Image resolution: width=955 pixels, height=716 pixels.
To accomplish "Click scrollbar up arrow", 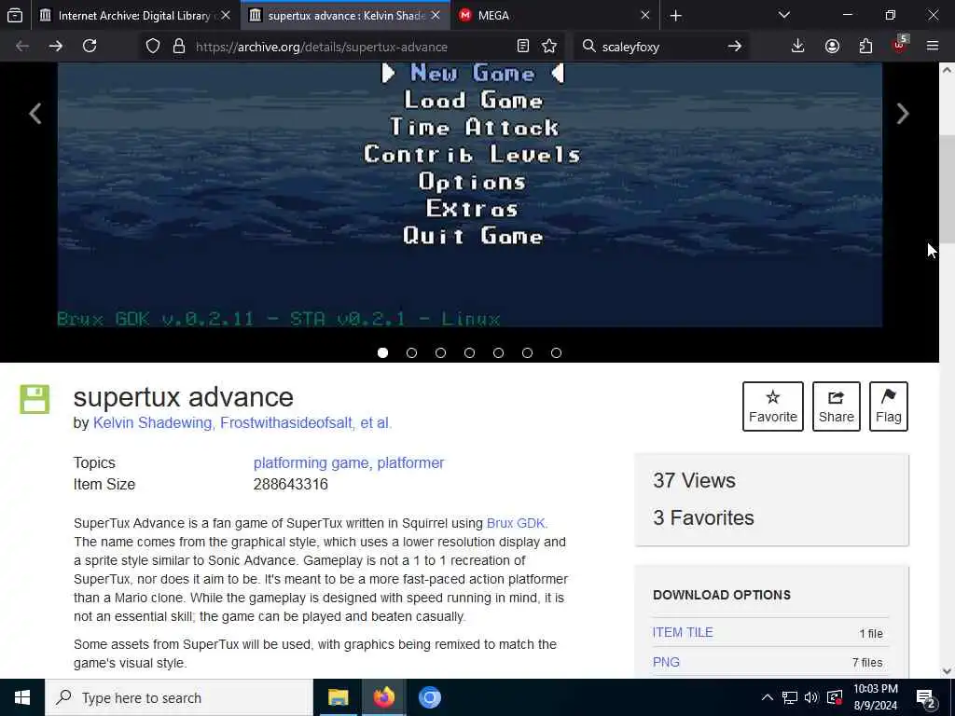I will tap(948, 69).
